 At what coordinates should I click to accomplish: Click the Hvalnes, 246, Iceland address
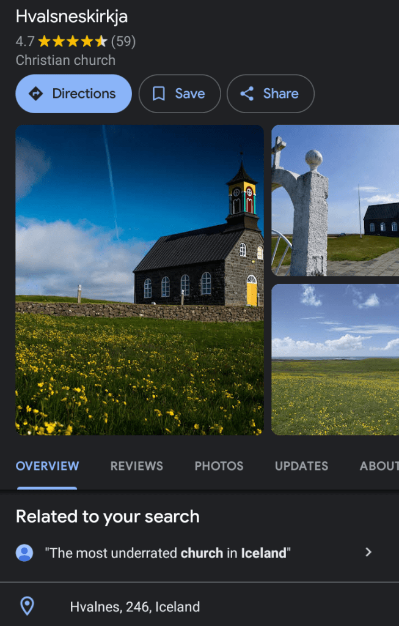coord(134,607)
